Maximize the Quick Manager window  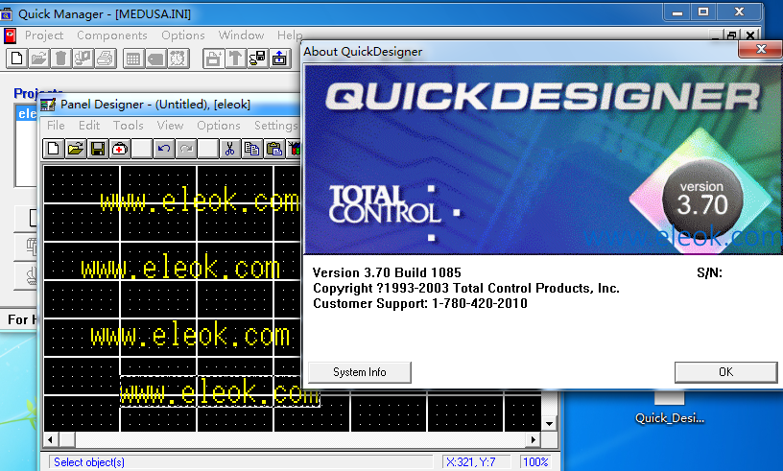pyautogui.click(x=703, y=12)
